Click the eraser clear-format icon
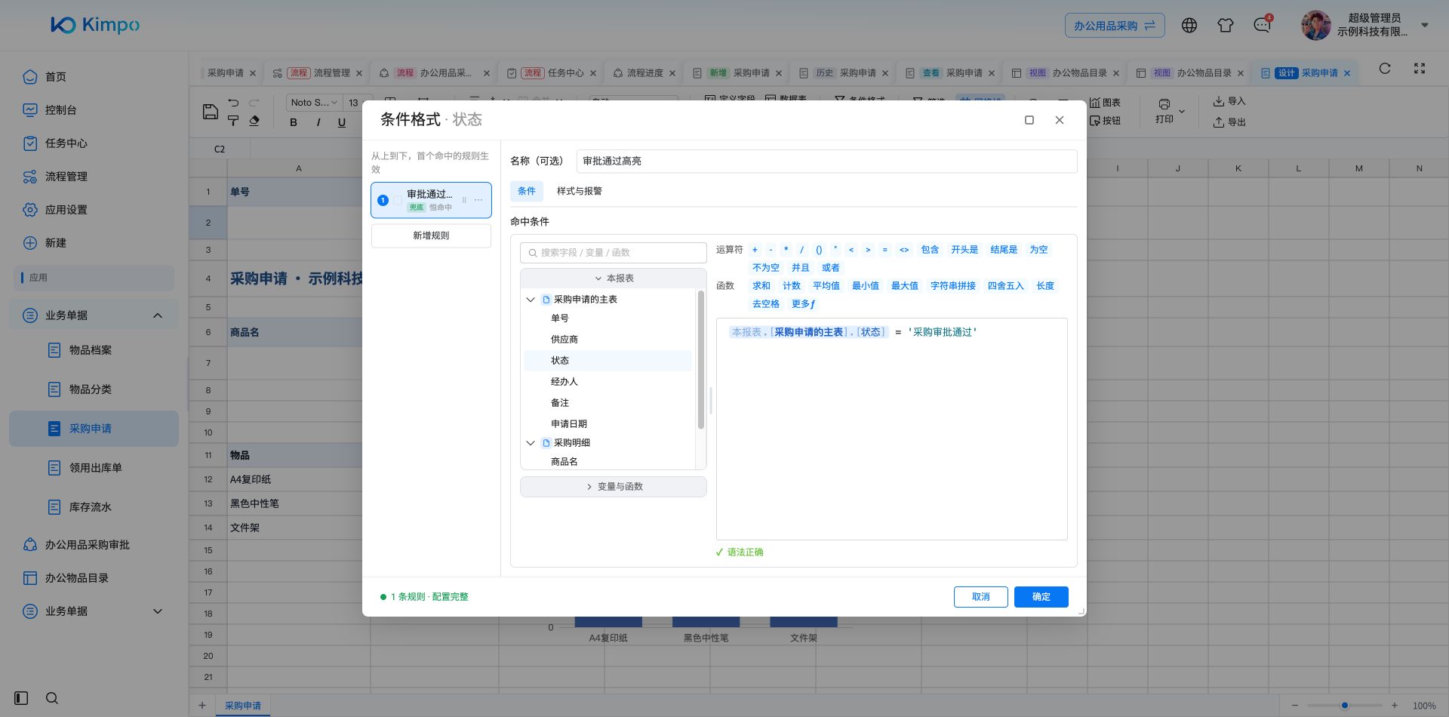 254,121
